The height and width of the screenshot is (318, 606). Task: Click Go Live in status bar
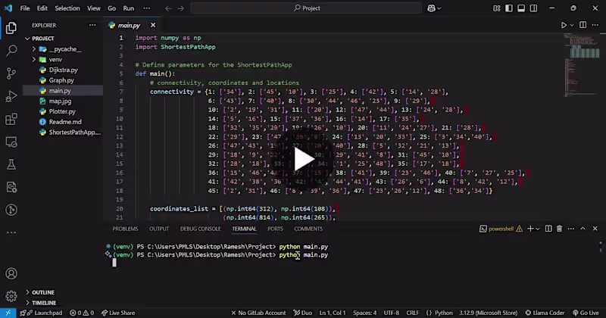(586, 313)
